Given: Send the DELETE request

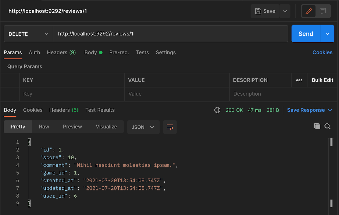Looking at the screenshot, I should tap(306, 34).
